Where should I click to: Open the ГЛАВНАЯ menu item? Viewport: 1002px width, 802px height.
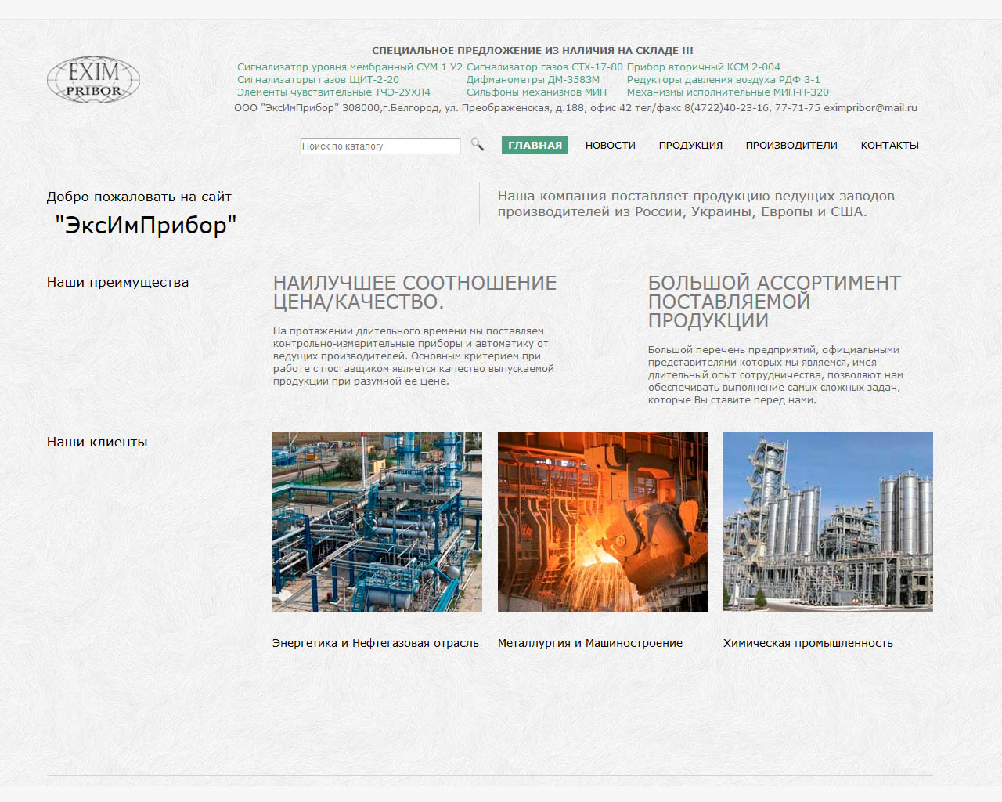pyautogui.click(x=535, y=145)
